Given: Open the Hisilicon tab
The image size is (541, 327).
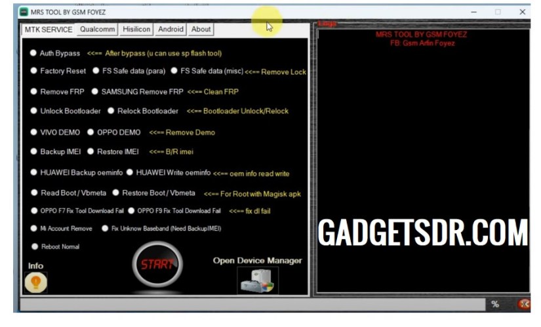Looking at the screenshot, I should click(136, 29).
